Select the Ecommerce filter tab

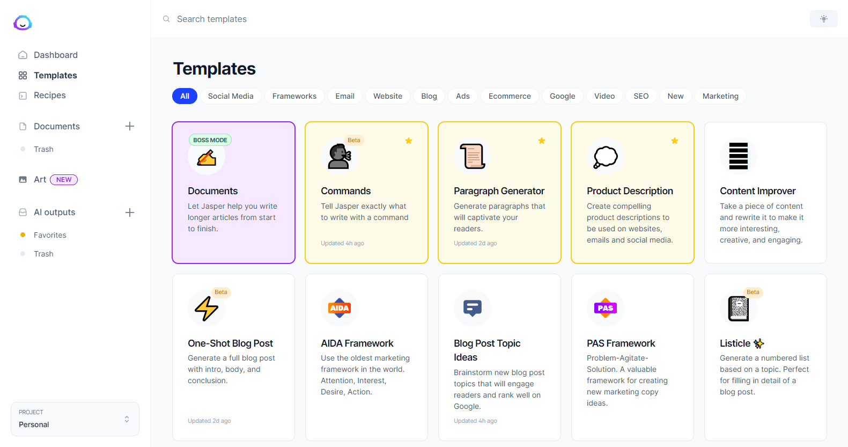coord(510,96)
